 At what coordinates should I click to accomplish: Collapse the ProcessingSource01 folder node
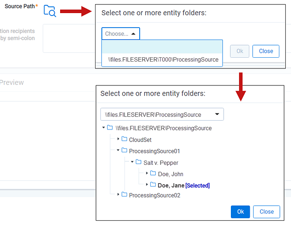click(x=118, y=150)
